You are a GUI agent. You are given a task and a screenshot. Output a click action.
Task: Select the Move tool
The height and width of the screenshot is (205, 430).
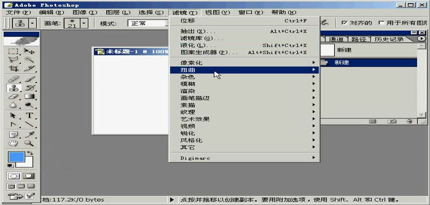[x=29, y=51]
